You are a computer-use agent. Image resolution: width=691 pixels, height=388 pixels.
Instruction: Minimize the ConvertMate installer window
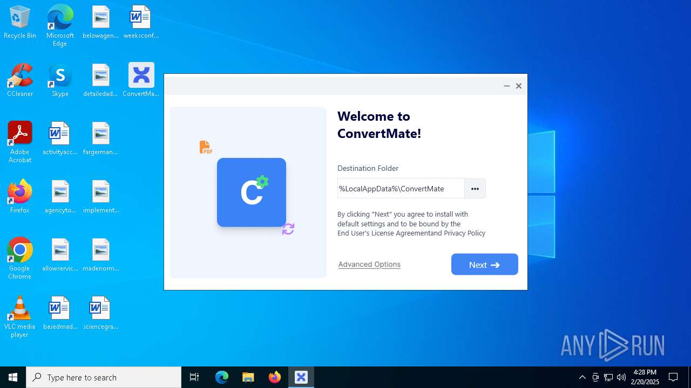(x=506, y=86)
